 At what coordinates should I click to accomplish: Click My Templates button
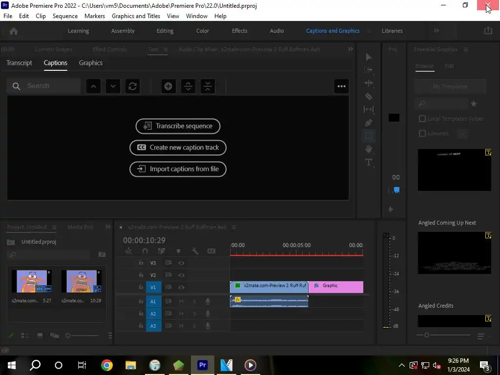coord(450,86)
